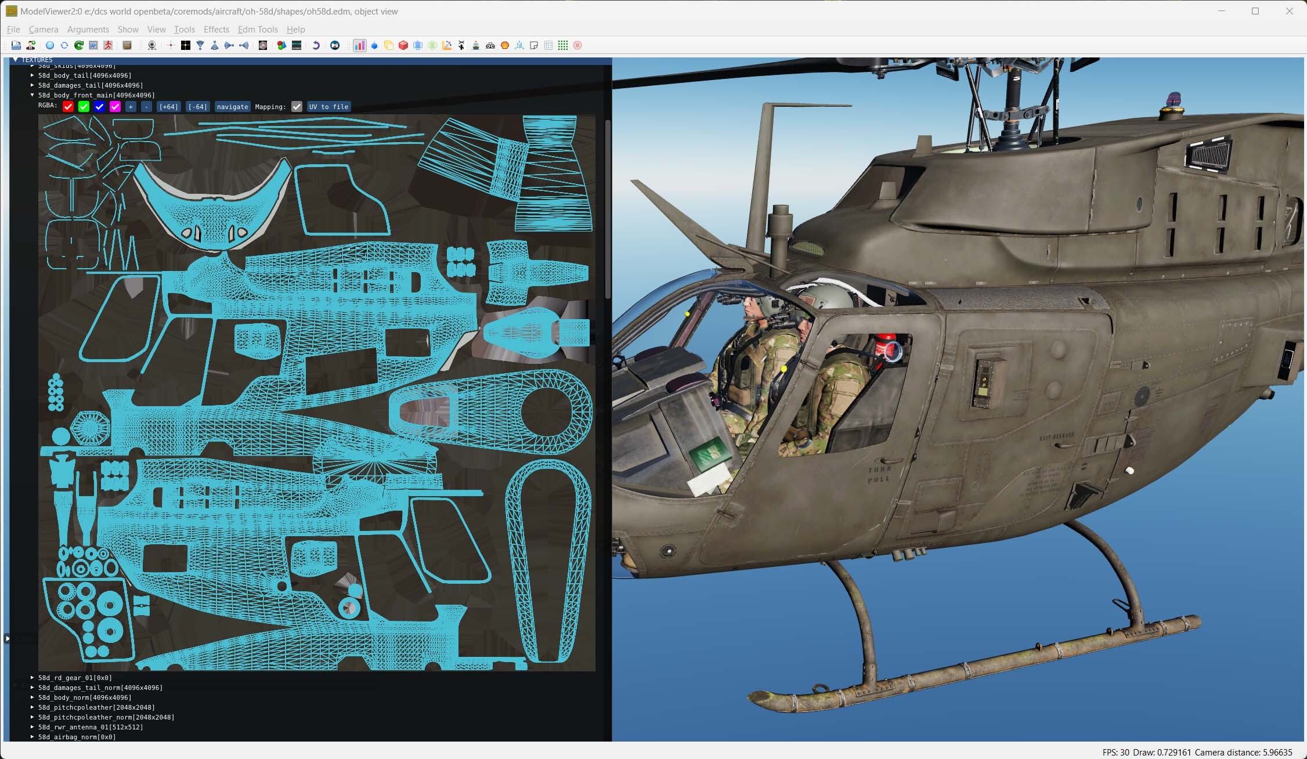Click the webcam camera toolbar icon
Viewport: 1307px width, 759px height.
point(152,45)
